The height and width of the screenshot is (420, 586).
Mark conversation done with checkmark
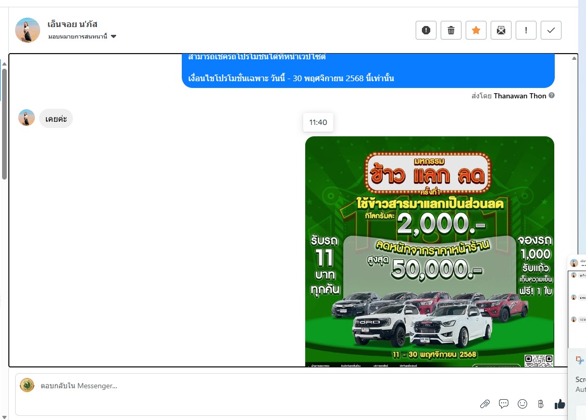click(551, 30)
